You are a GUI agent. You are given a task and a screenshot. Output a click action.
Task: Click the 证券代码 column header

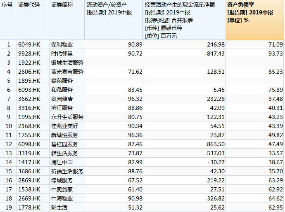point(33,20)
